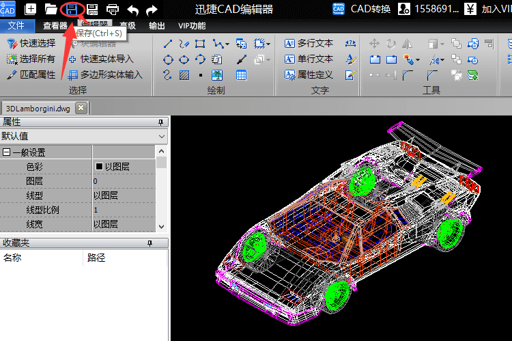Create new file with plus icon
This screenshot has width=512, height=341.
coord(31,10)
